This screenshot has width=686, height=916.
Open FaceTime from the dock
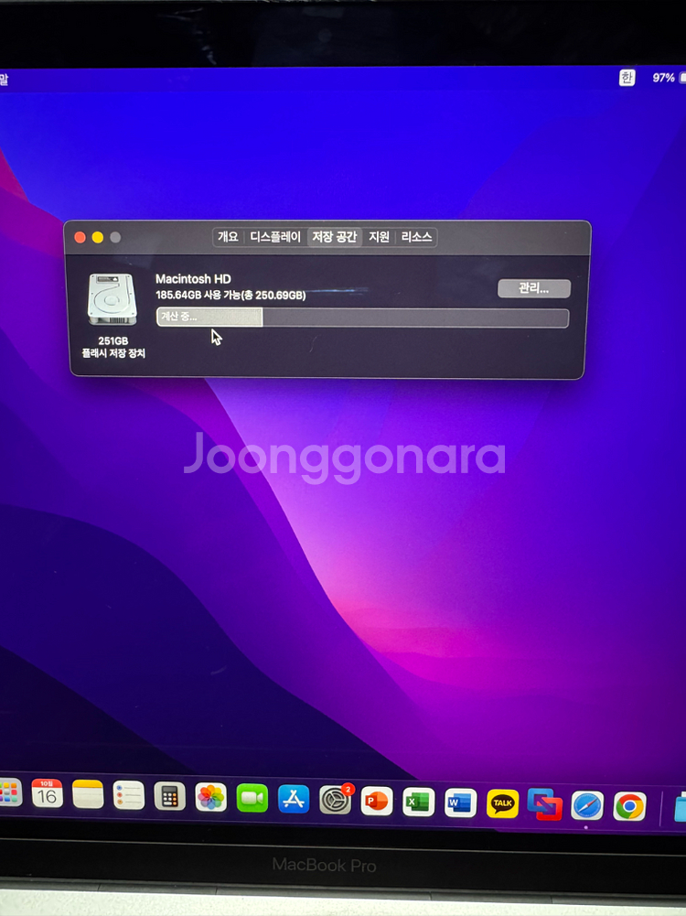pyautogui.click(x=252, y=799)
